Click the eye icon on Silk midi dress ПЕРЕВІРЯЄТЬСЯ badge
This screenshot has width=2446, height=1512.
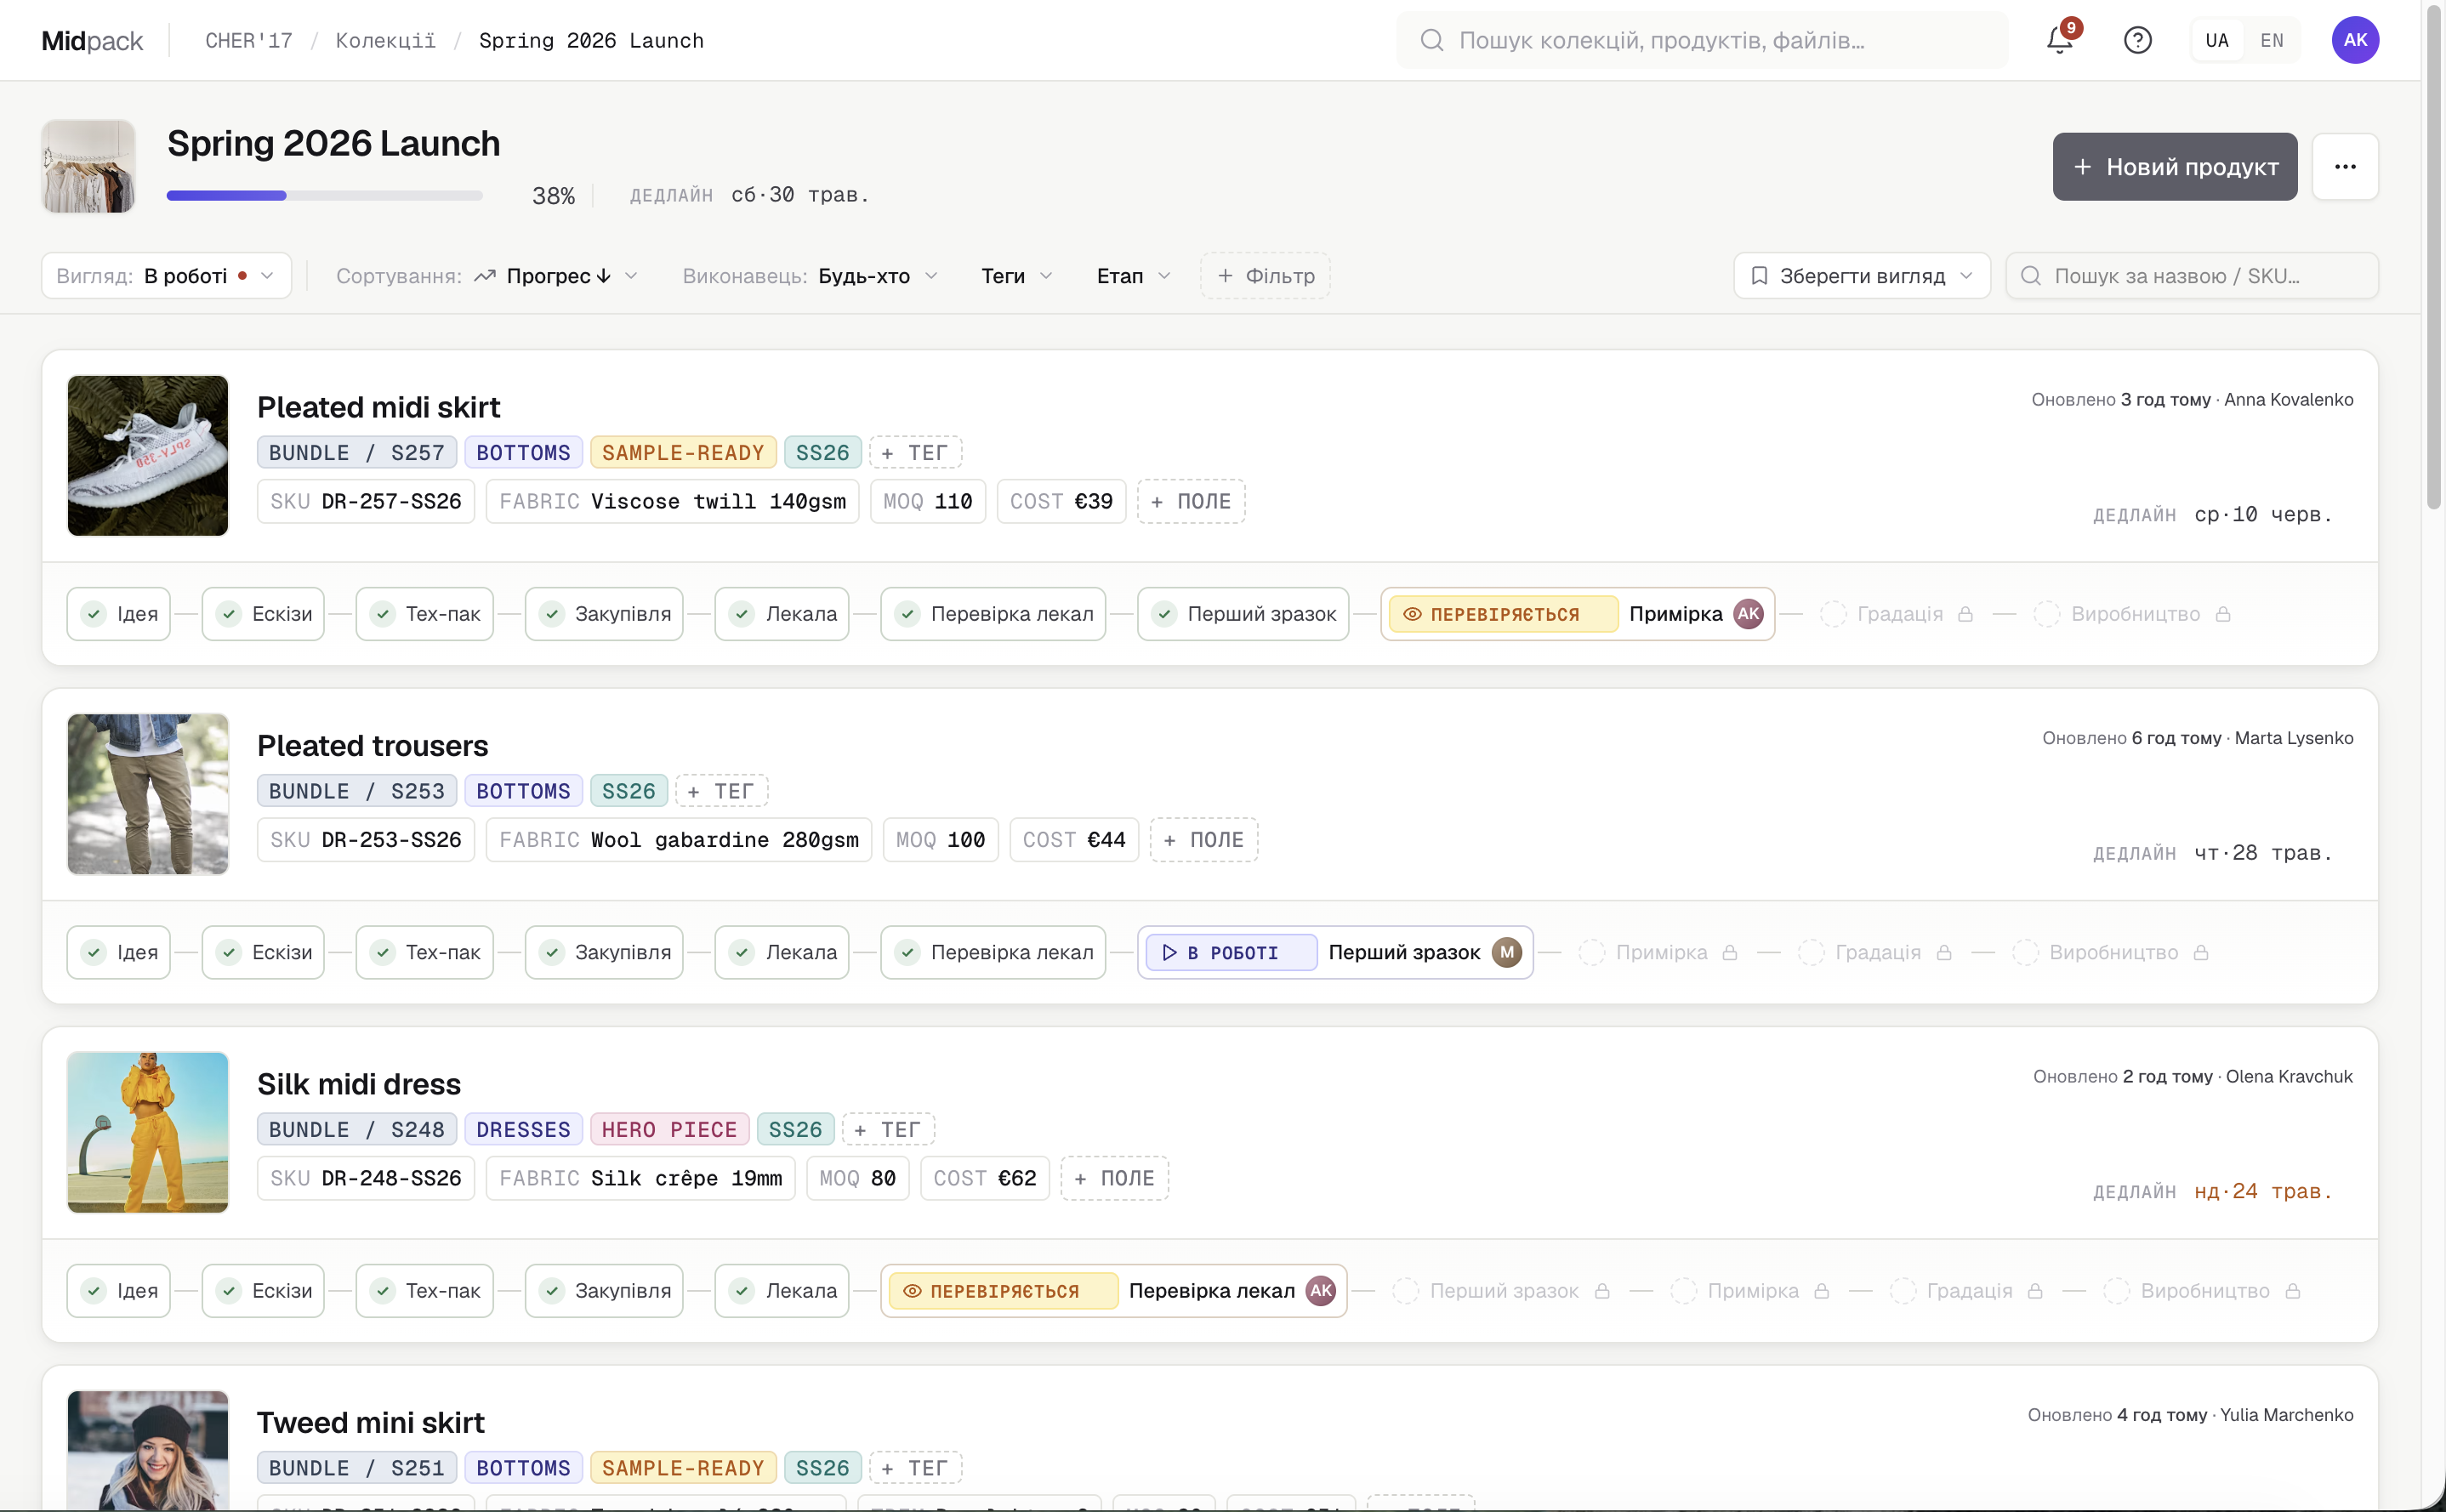[912, 1291]
